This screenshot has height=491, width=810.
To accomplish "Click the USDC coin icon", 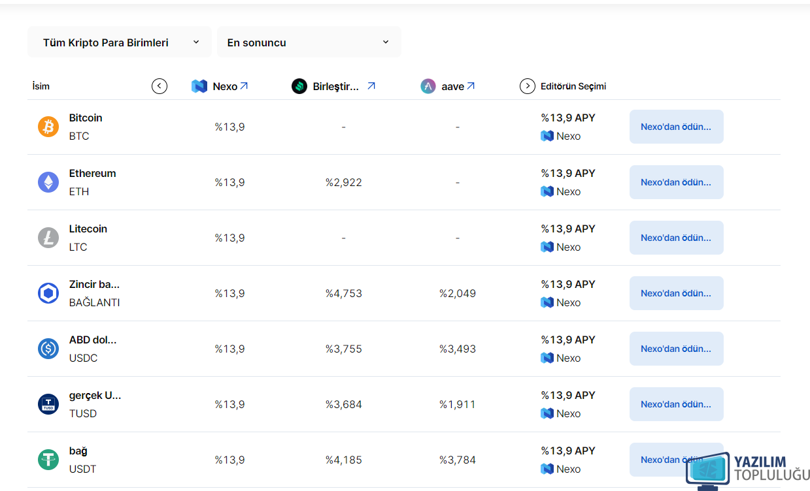I will (x=48, y=349).
